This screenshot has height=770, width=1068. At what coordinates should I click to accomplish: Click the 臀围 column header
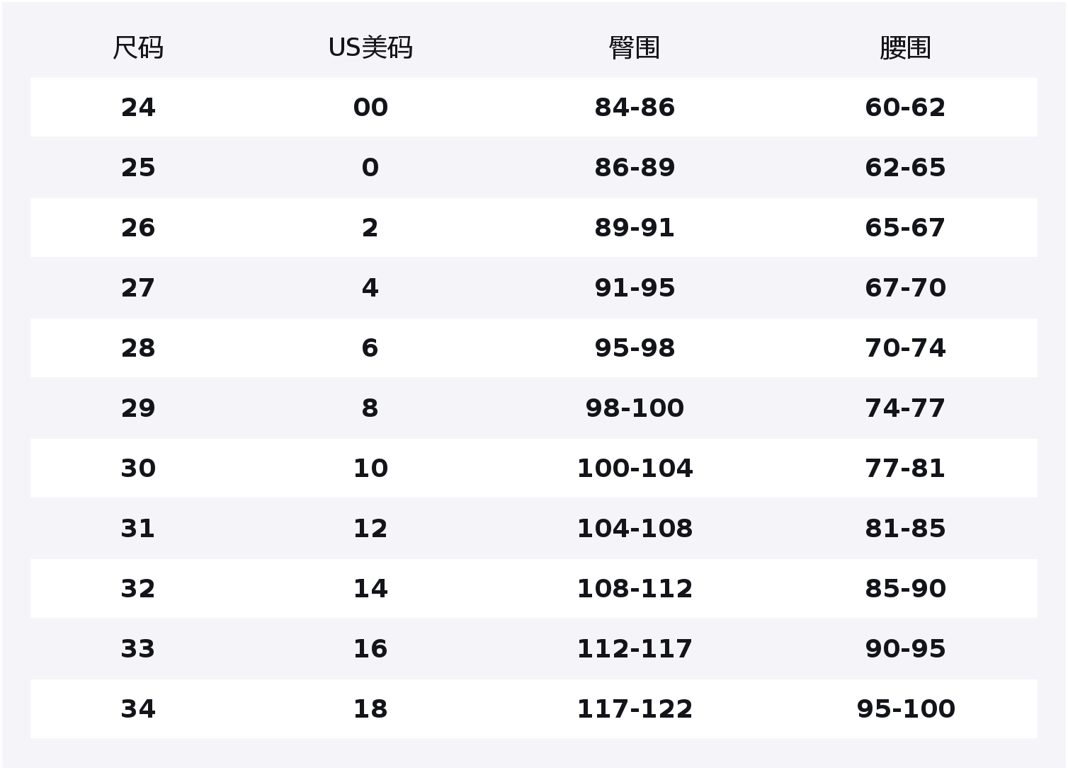[635, 48]
